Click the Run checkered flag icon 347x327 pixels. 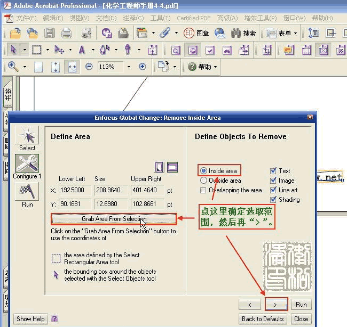click(27, 191)
